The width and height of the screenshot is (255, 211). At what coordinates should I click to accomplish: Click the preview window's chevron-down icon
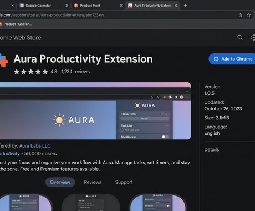click(x=187, y=91)
